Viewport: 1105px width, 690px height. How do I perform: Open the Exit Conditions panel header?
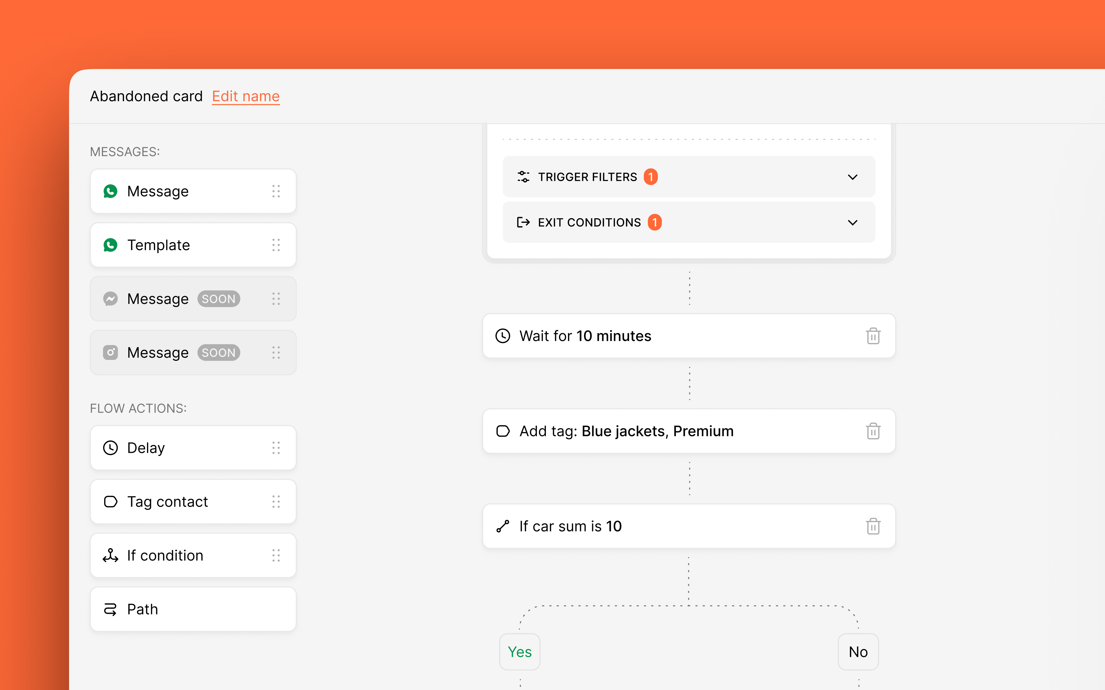pyautogui.click(x=689, y=223)
